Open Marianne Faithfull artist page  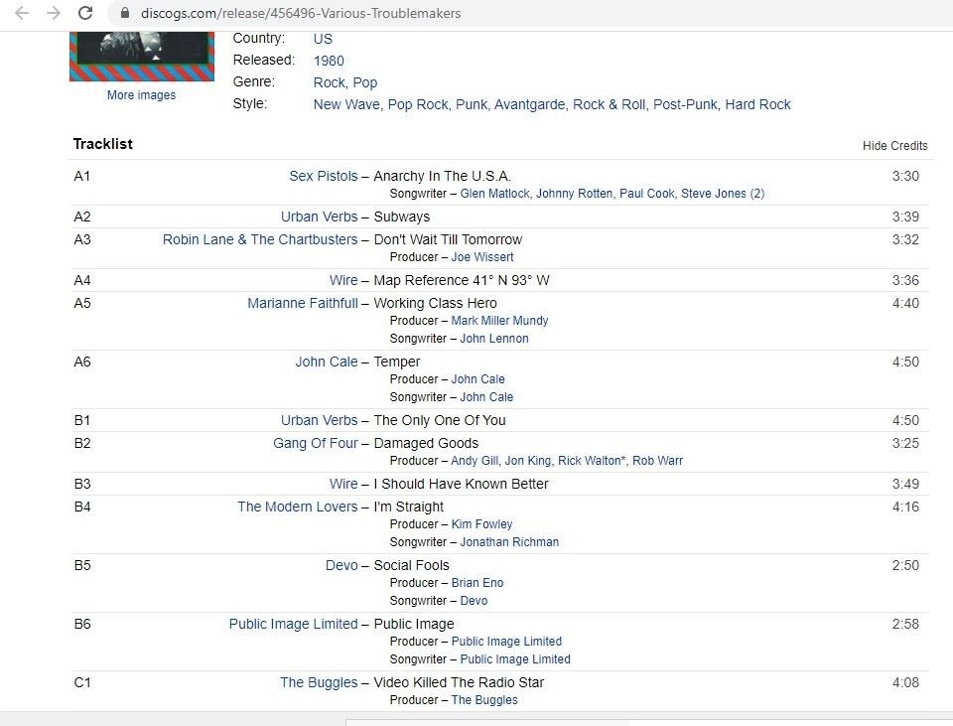pos(303,303)
